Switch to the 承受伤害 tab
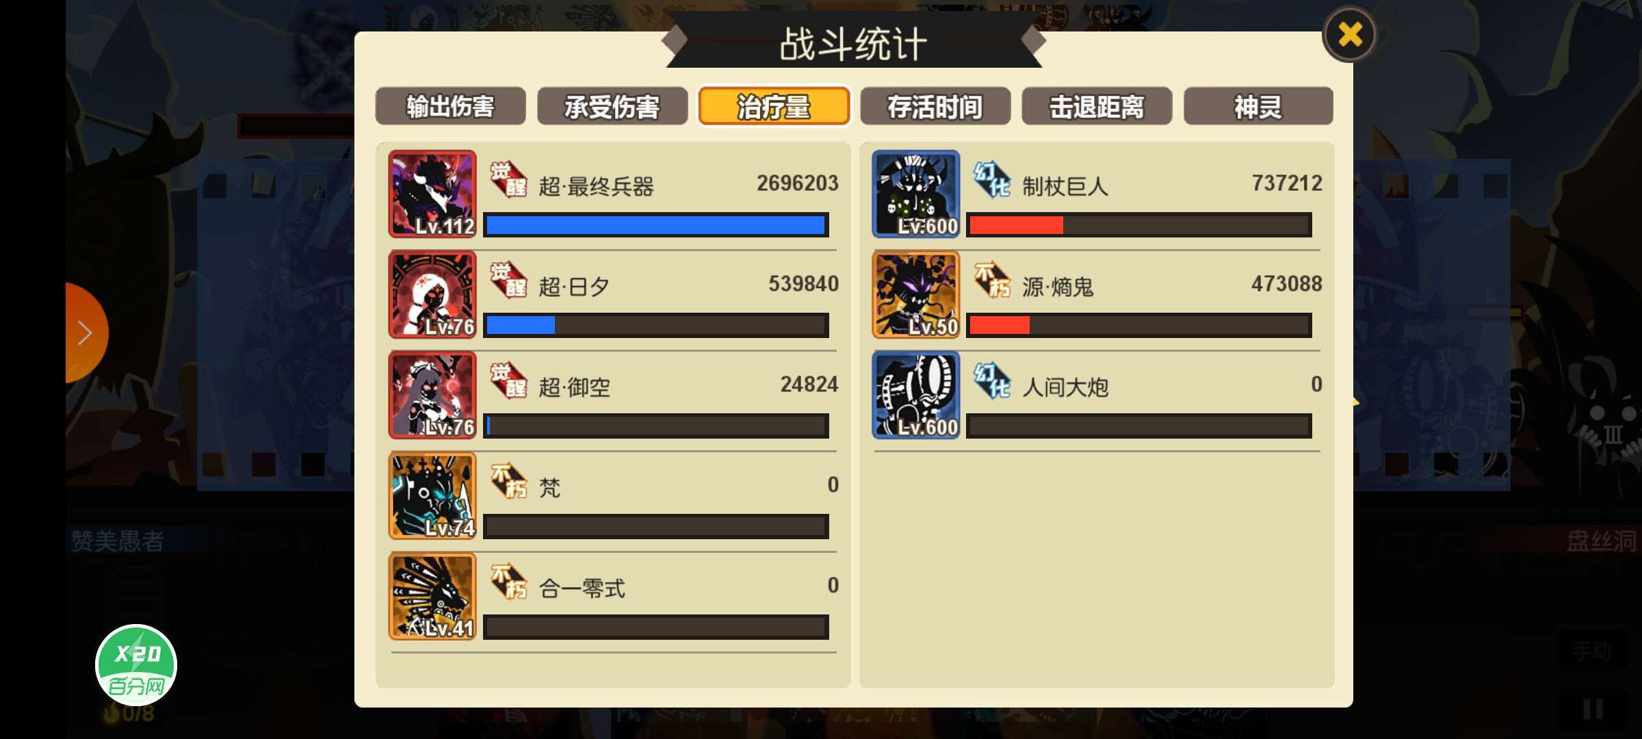Viewport: 1642px width, 739px height. (612, 106)
